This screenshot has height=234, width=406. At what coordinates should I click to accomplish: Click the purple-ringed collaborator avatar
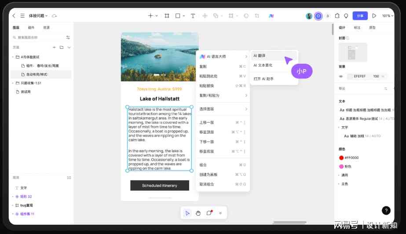pyautogui.click(x=318, y=16)
